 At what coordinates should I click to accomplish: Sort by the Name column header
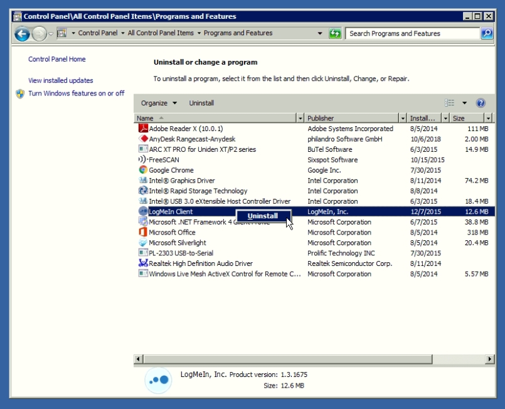coord(215,118)
